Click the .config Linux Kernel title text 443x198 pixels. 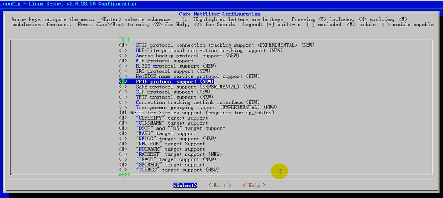click(68, 4)
